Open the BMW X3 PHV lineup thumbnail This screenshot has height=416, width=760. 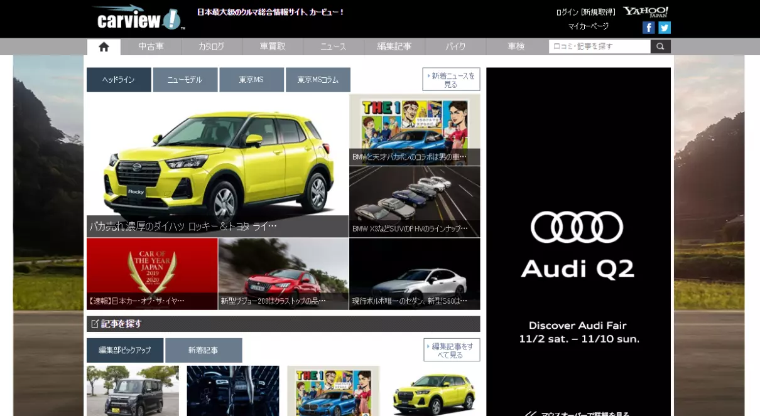tap(415, 202)
